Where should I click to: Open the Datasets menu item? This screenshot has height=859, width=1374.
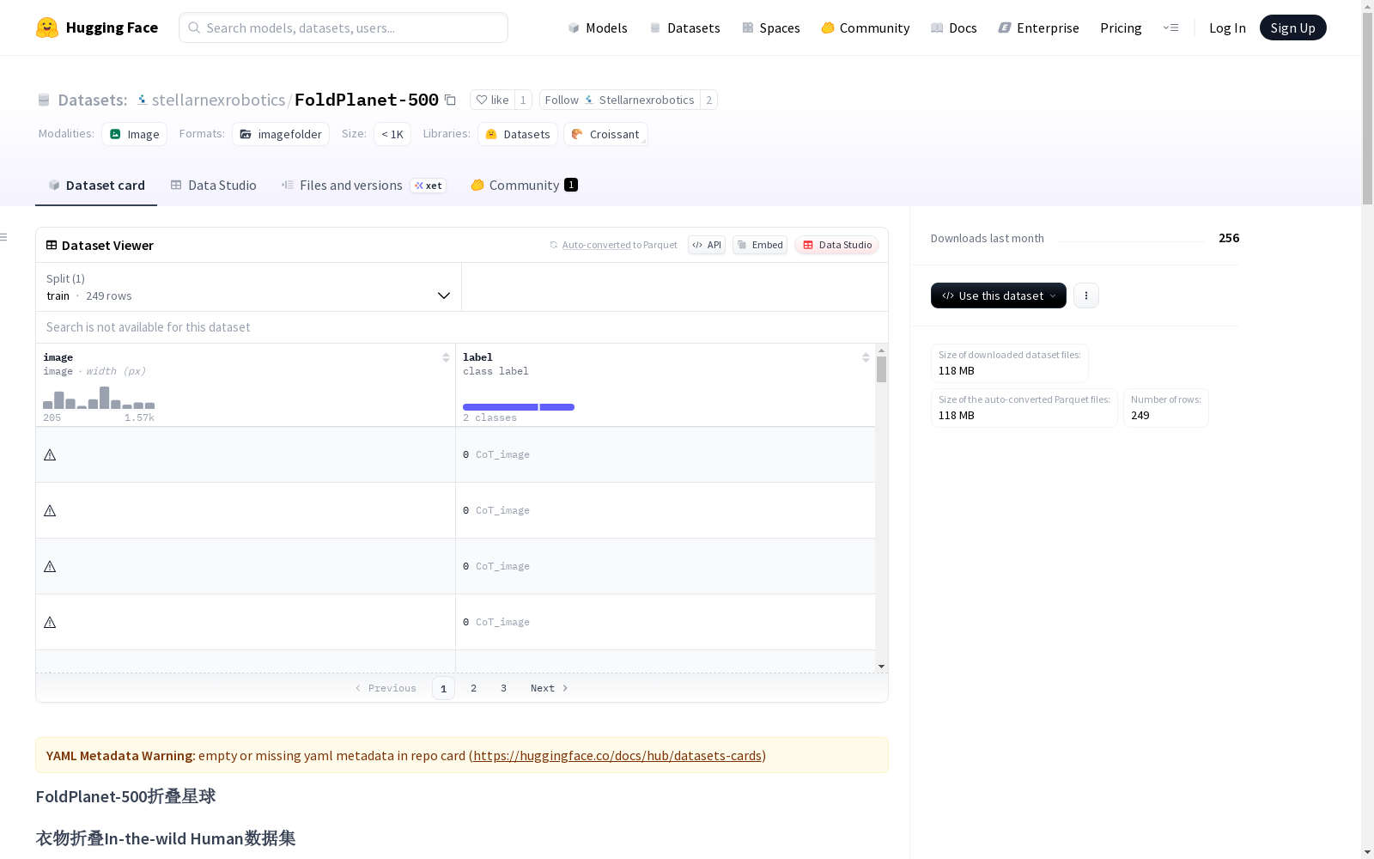coord(684,27)
